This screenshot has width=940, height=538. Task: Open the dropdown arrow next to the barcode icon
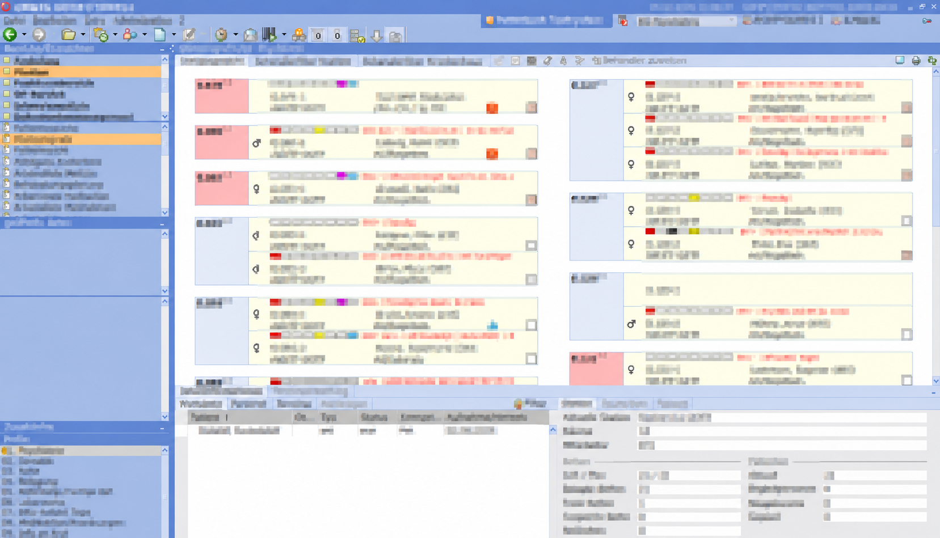tap(284, 35)
